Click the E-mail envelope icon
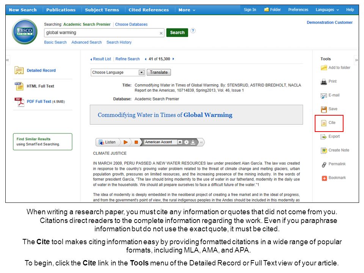 coord(324,96)
